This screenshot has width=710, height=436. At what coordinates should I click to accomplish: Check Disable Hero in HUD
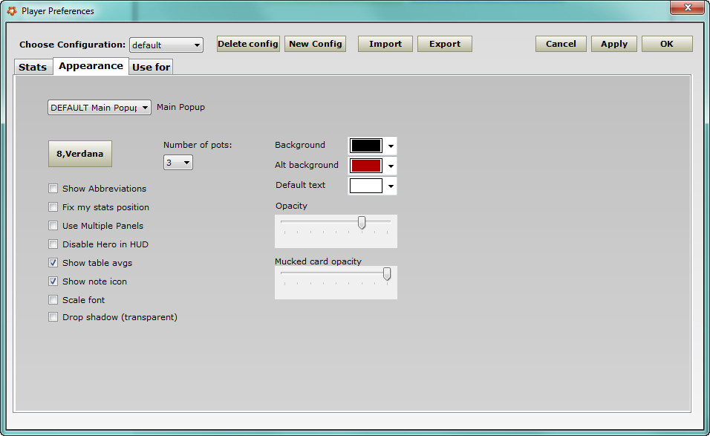(x=53, y=244)
